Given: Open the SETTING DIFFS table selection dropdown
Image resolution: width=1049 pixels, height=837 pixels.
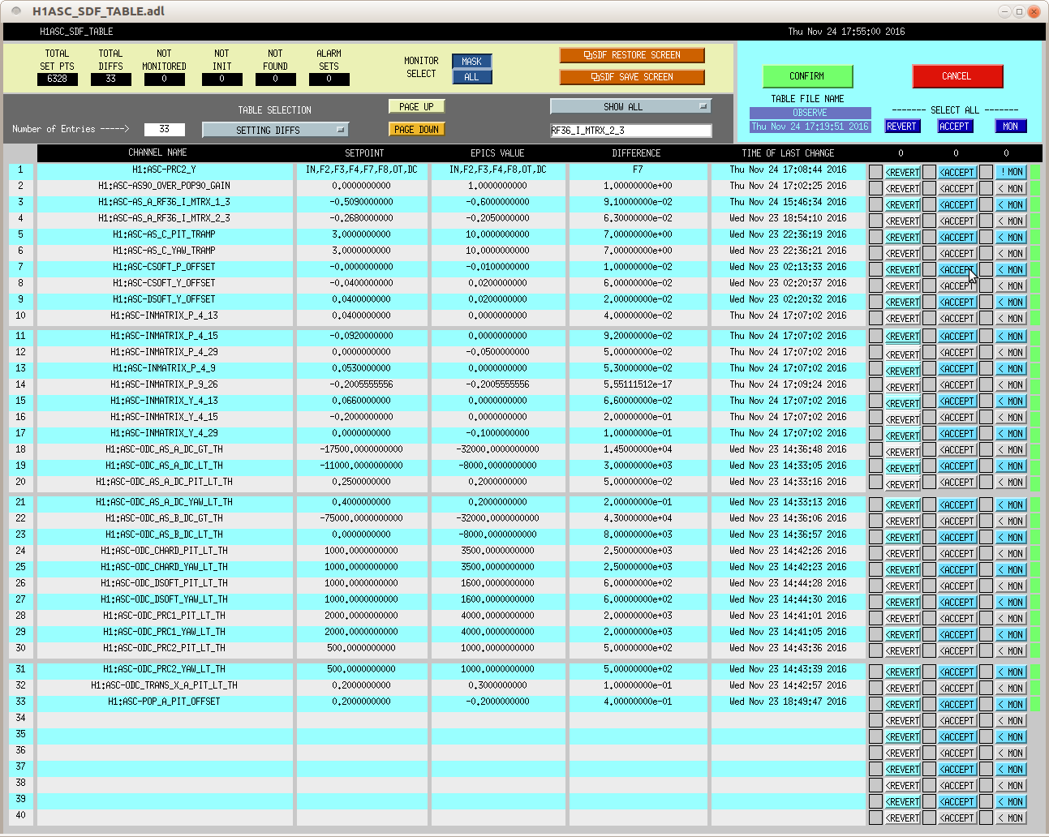Looking at the screenshot, I should [275, 130].
